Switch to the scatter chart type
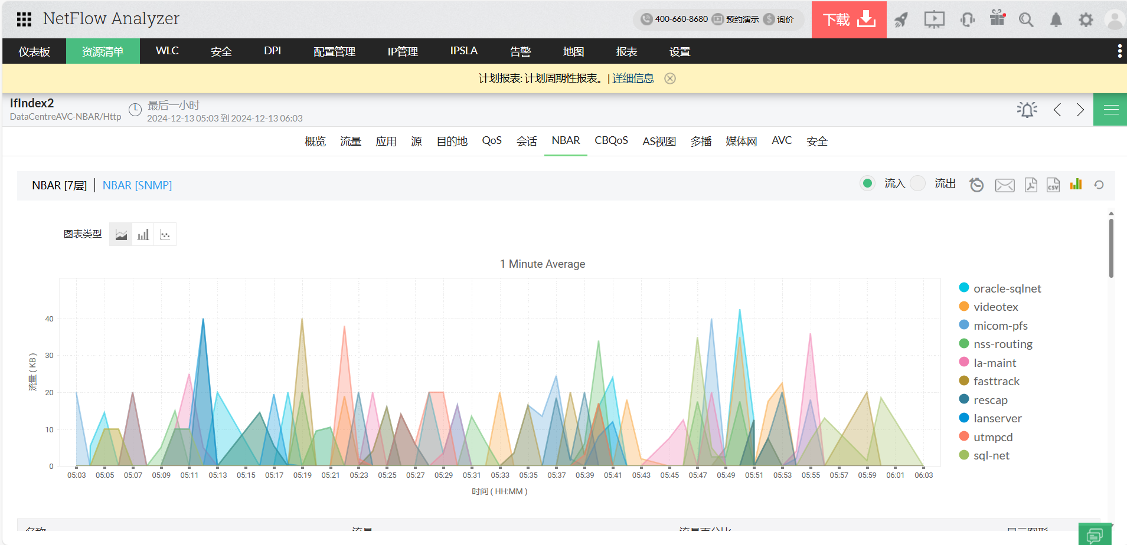1127x545 pixels. (165, 235)
